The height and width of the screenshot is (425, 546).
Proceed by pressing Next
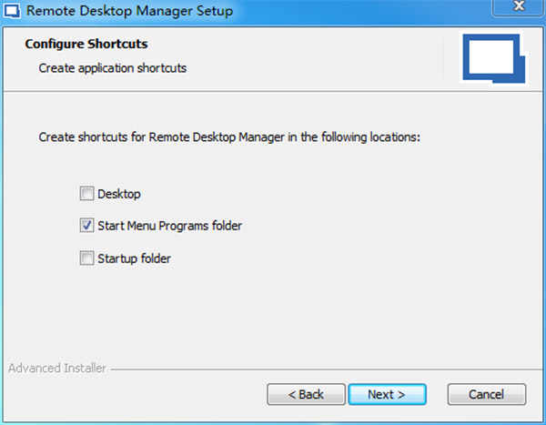(x=386, y=394)
